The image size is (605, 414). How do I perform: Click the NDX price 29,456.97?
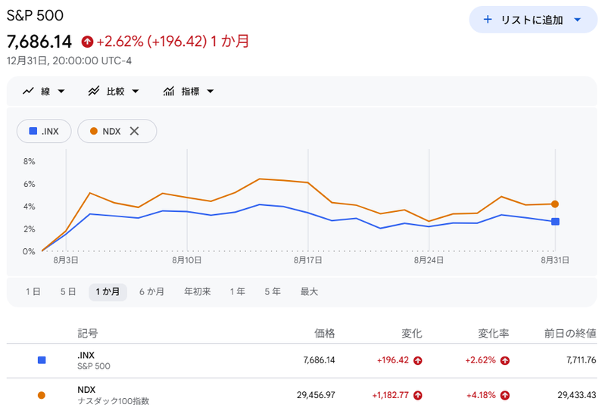tap(316, 395)
